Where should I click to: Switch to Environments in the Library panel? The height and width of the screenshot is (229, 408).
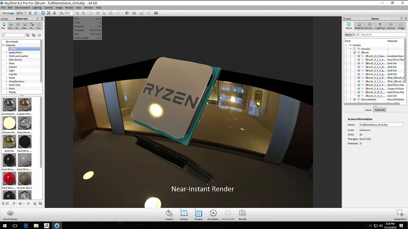coord(18,26)
